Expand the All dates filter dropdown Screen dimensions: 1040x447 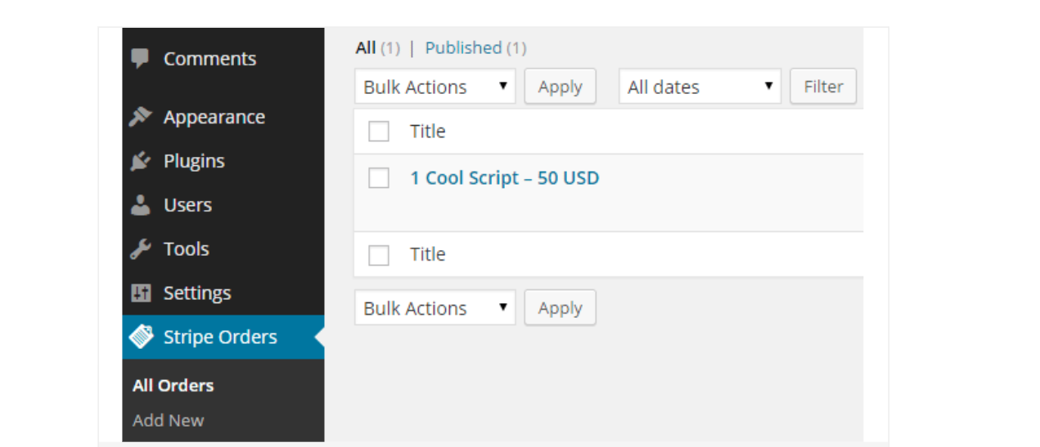click(x=700, y=87)
